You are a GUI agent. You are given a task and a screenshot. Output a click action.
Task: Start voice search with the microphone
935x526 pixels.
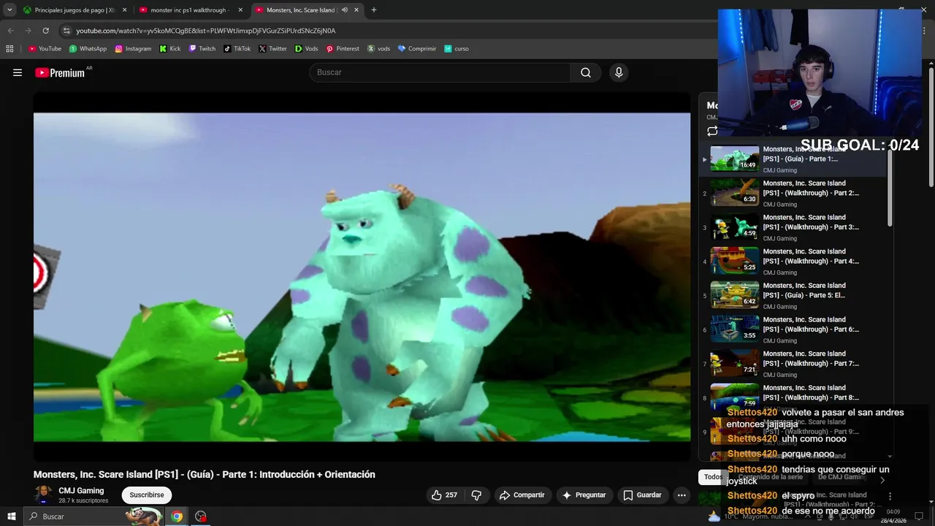[619, 72]
